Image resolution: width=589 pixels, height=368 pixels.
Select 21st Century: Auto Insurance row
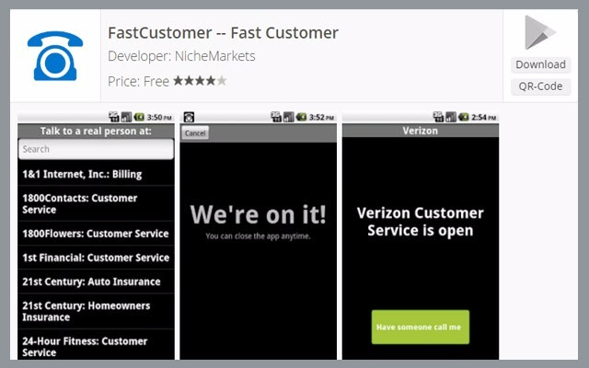tap(96, 282)
